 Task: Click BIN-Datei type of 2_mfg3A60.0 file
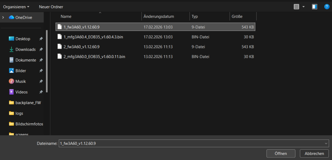pyautogui.click(x=200, y=57)
